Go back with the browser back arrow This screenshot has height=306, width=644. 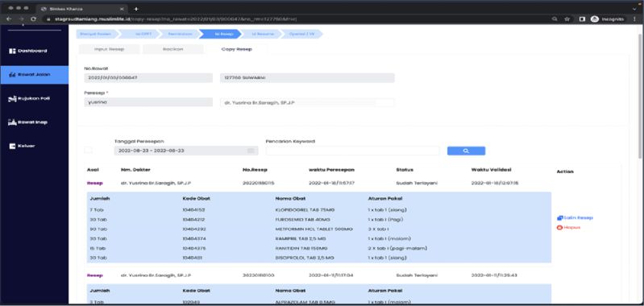(x=9, y=19)
